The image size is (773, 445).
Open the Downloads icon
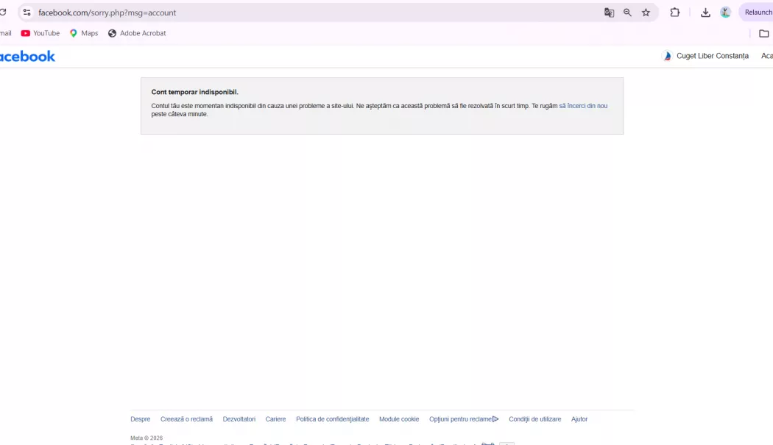coord(705,13)
